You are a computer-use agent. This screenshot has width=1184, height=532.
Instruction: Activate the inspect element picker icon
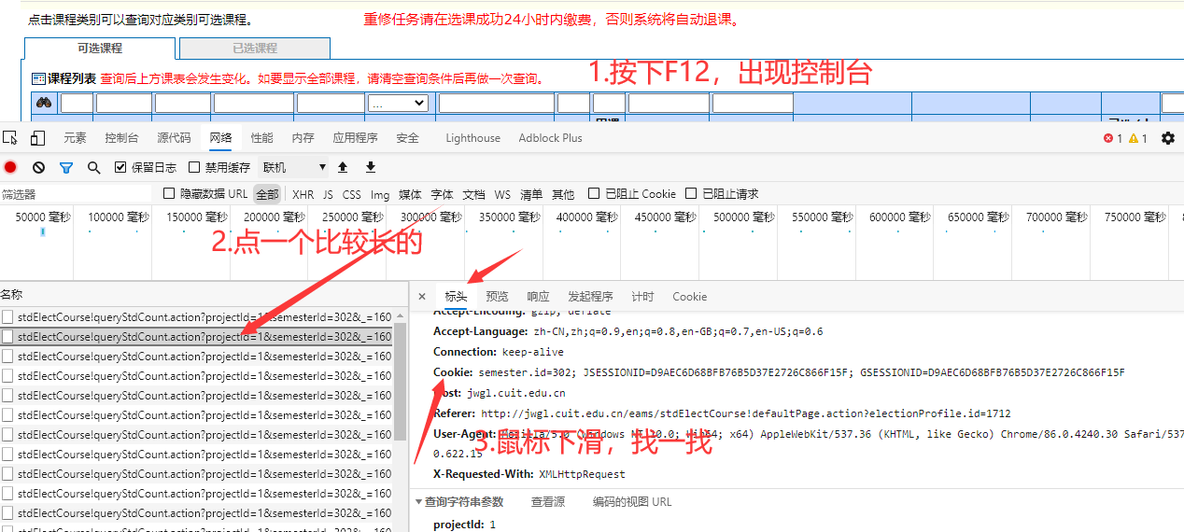[x=10, y=138]
